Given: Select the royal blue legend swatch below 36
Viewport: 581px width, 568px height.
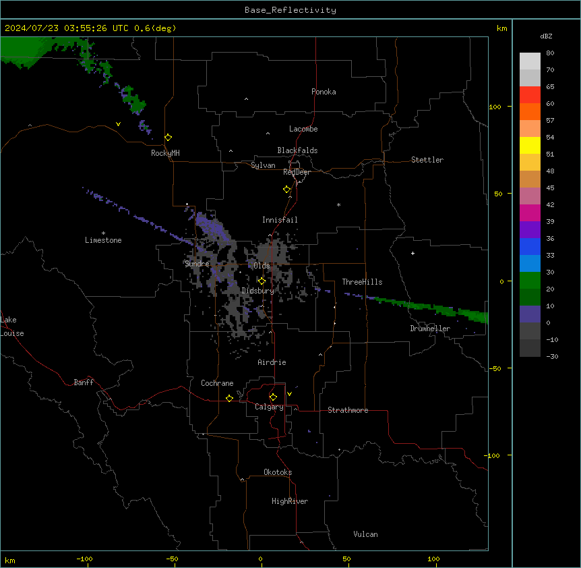Looking at the screenshot, I should [x=530, y=246].
